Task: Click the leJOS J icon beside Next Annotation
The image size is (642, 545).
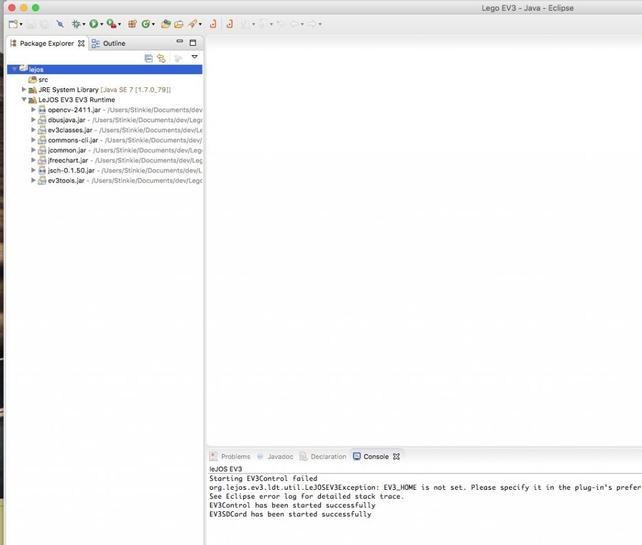Action: coord(229,24)
